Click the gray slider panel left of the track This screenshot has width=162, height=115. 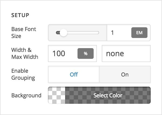click(52, 33)
